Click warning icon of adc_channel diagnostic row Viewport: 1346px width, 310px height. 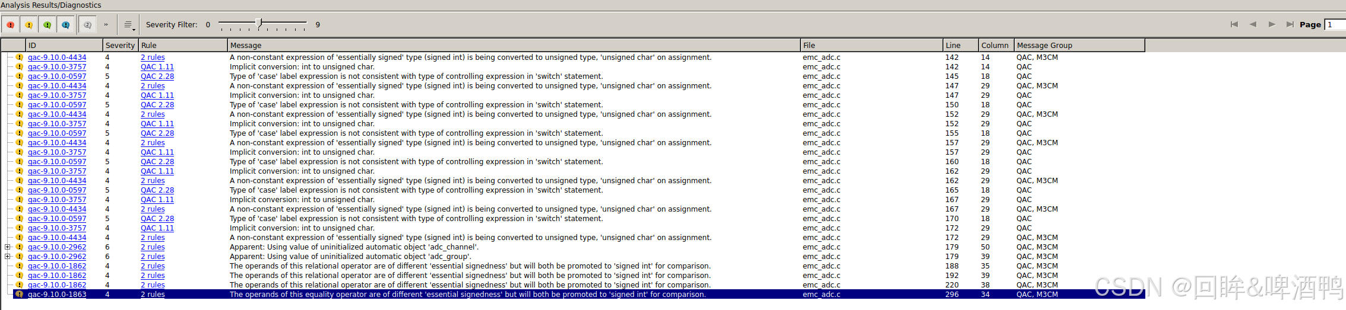coord(19,247)
